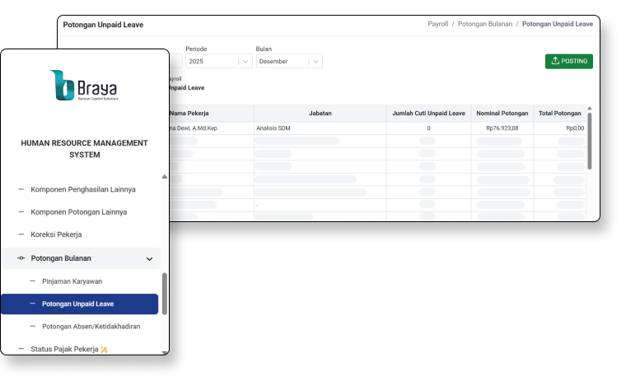This screenshot has width=626, height=385.
Task: Click the node icon beside Potongan Bulanan
Action: [21, 258]
